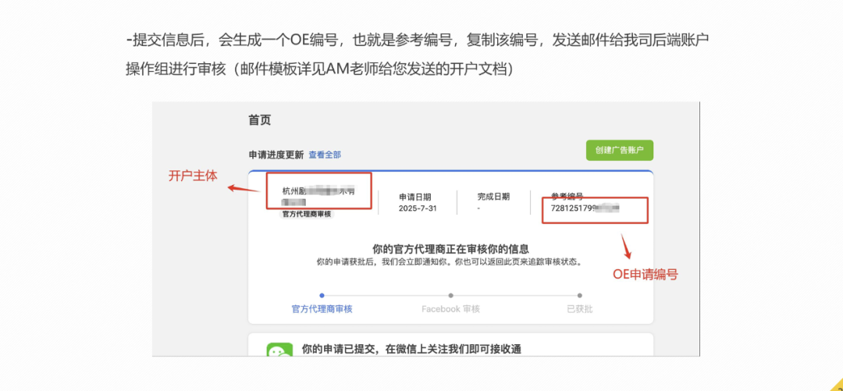Click the line 操作组进行审核 in the instructions
Viewport: 843px width, 391px height.
tap(320, 69)
